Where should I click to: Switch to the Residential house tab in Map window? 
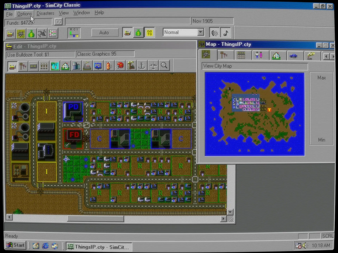pos(276,56)
